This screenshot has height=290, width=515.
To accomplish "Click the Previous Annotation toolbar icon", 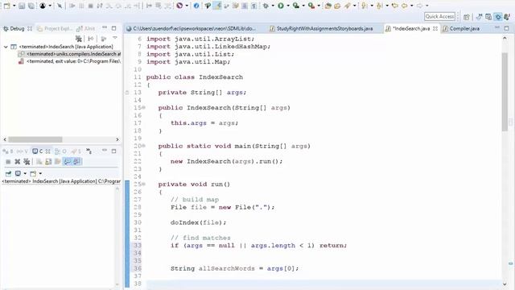I will 380,6.
